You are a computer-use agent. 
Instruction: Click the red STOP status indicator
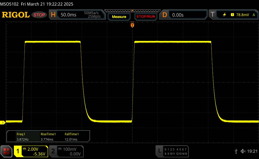click(x=39, y=15)
